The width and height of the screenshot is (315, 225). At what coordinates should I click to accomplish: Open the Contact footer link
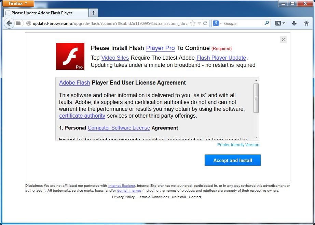[195, 197]
